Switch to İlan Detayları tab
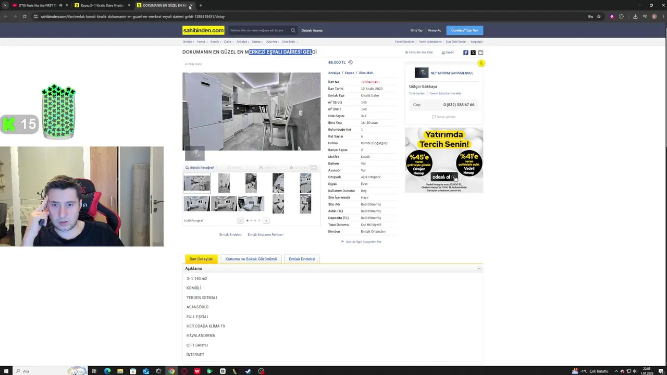Viewport: 667px width, 375px height. pos(201,259)
